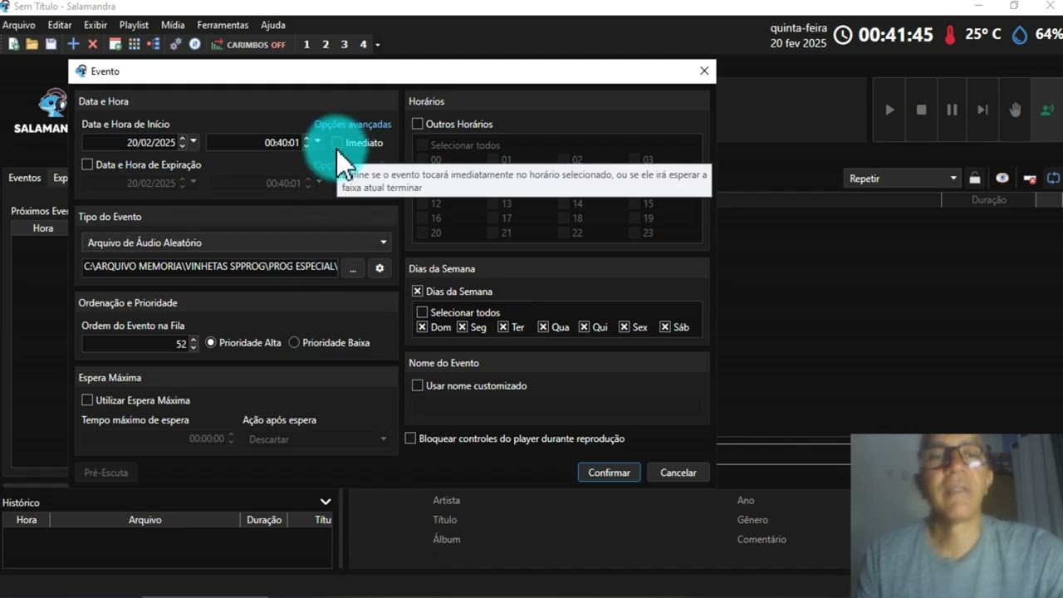The width and height of the screenshot is (1063, 598).
Task: Open the Ajuda menu
Action: [273, 25]
